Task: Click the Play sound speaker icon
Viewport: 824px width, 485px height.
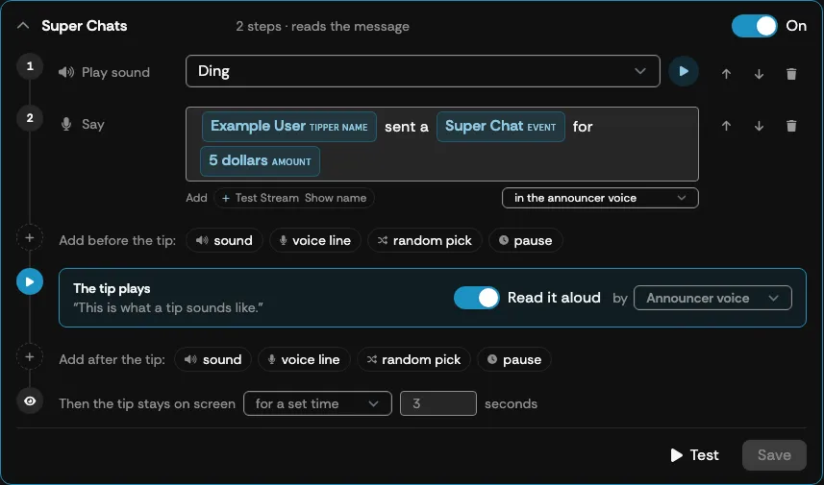Action: (x=66, y=72)
